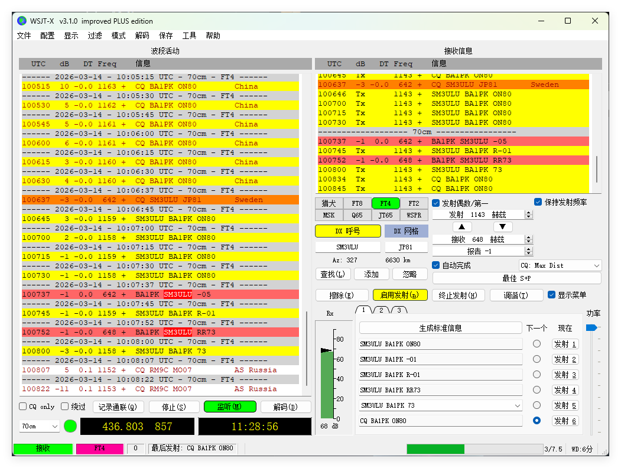Shift transmit frequency down with black down arrow
This screenshot has height=468, width=621.
coord(503,227)
